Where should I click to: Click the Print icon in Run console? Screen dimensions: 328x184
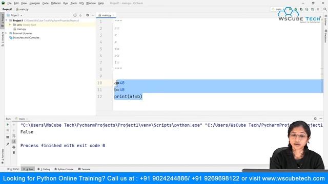coord(14,147)
